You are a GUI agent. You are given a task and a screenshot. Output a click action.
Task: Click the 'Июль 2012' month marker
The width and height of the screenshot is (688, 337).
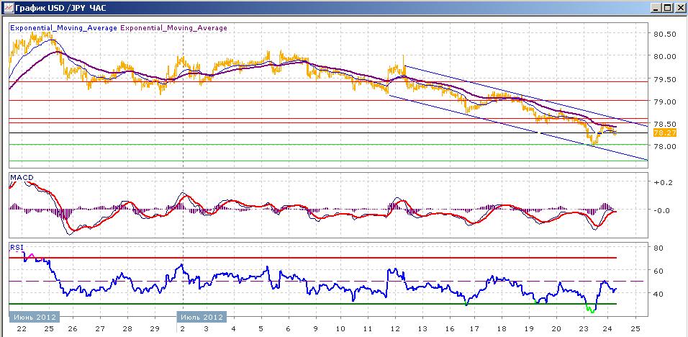point(202,317)
